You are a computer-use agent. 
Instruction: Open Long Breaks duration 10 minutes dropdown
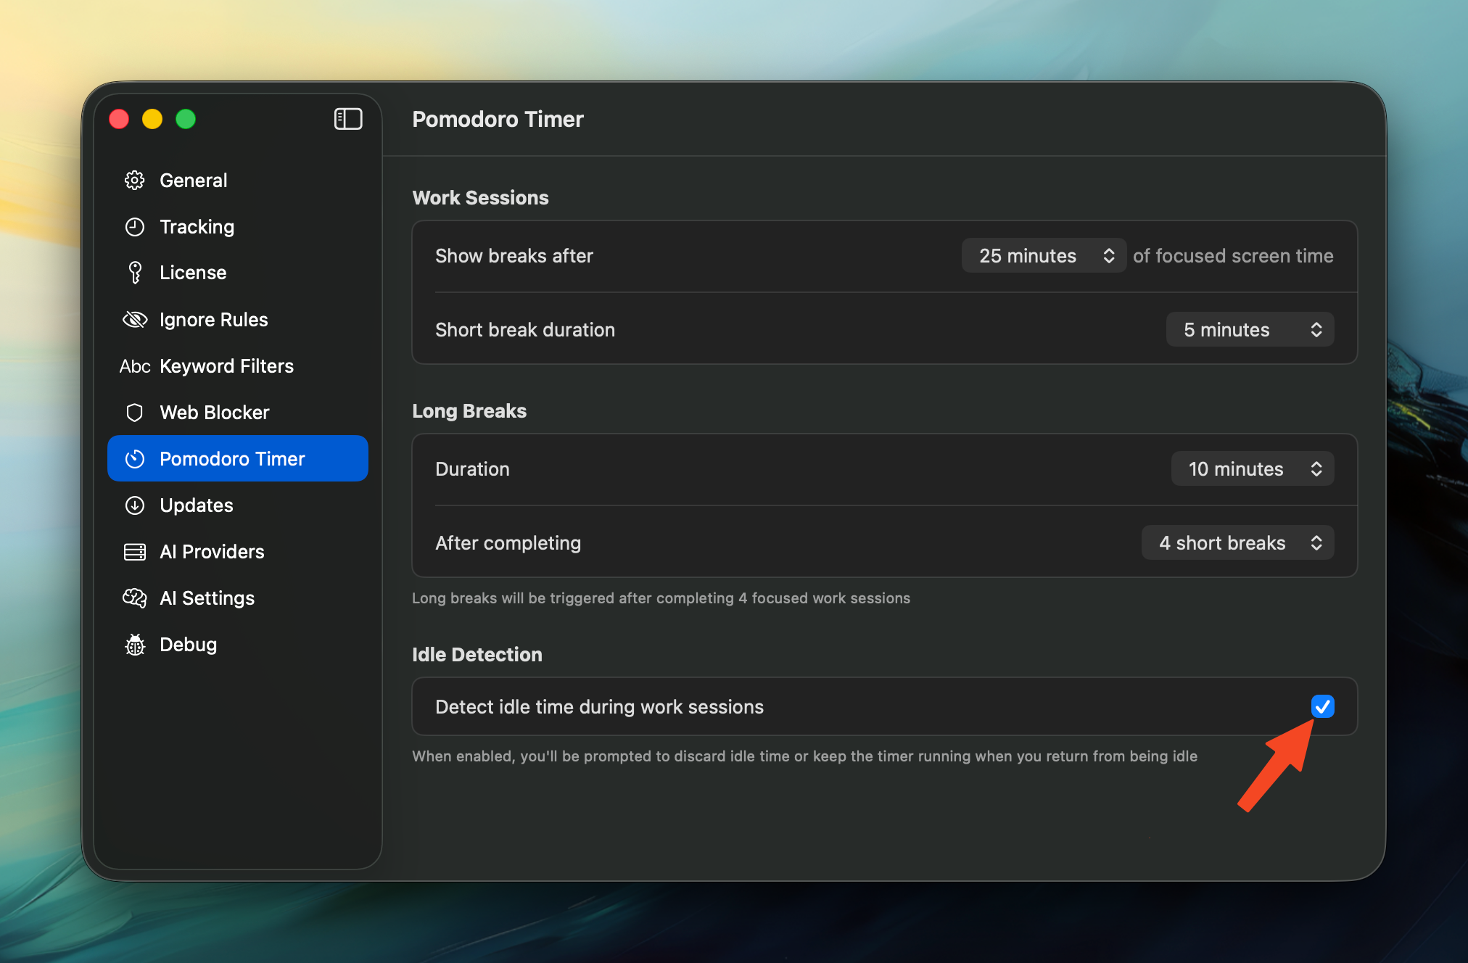(1252, 469)
